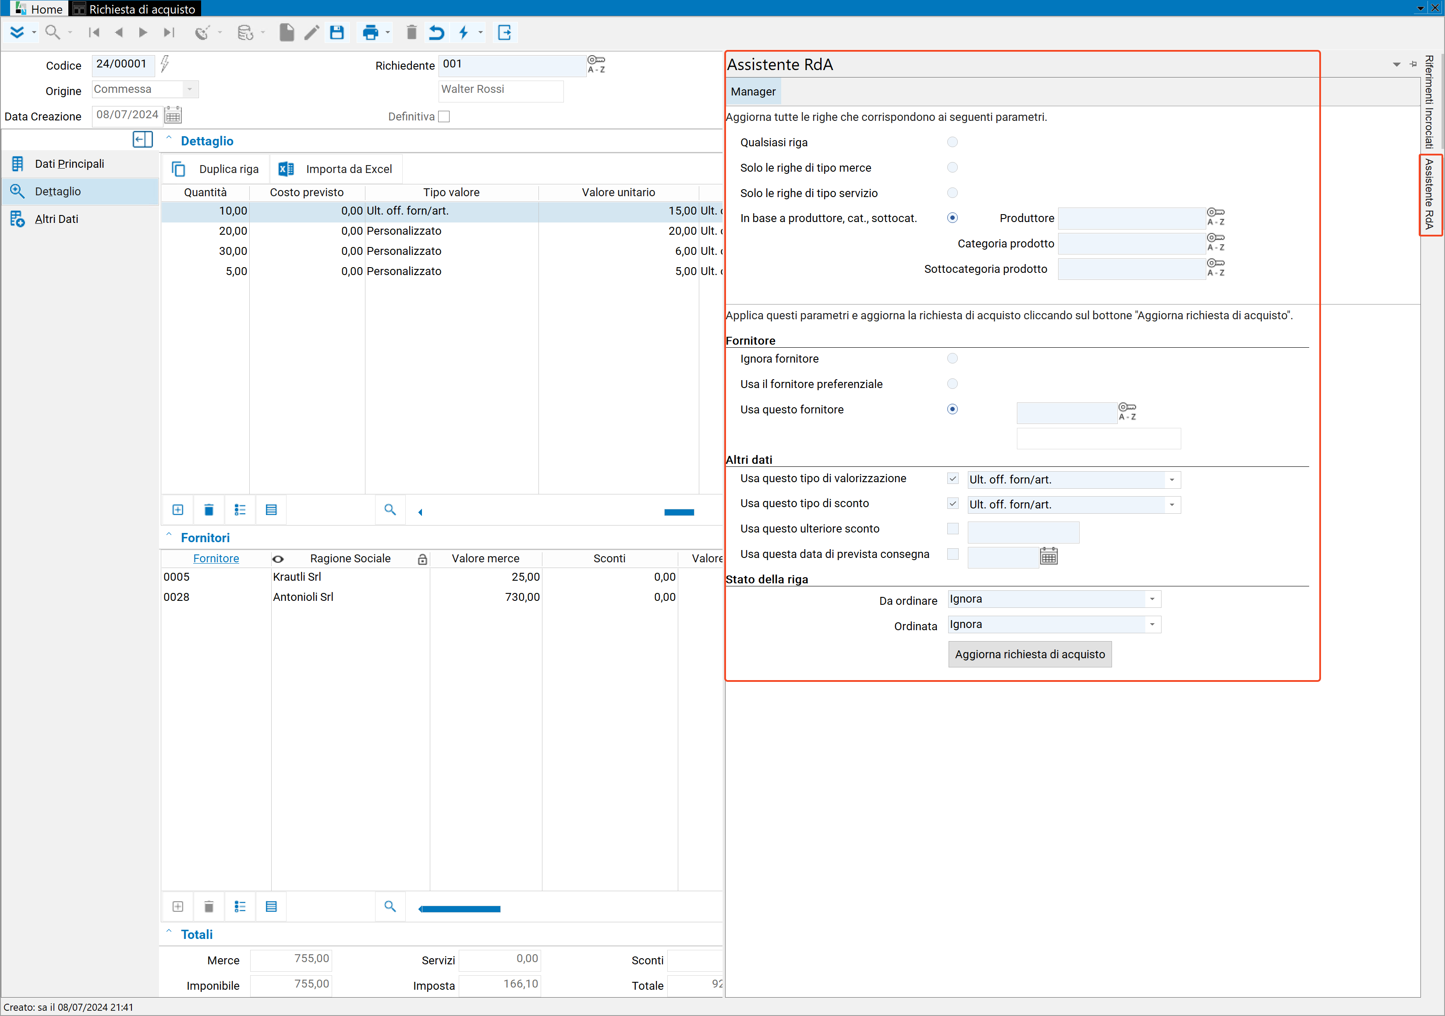Click Importa da Excel button

point(336,169)
